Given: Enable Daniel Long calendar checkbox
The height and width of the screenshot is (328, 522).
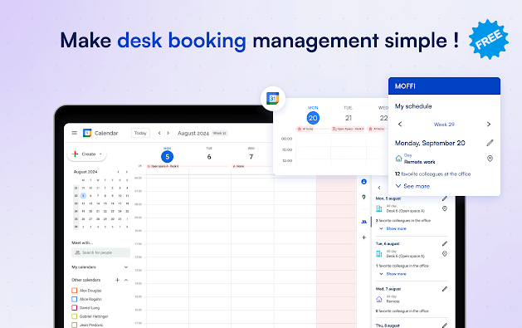Looking at the screenshot, I should click(x=74, y=308).
